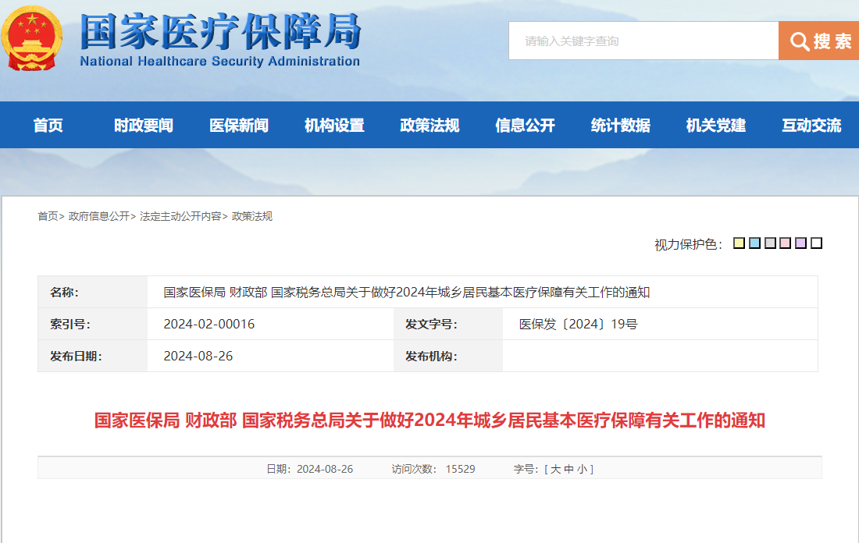The width and height of the screenshot is (859, 543).
Task: Focus the keyword search input field
Action: tap(643, 41)
